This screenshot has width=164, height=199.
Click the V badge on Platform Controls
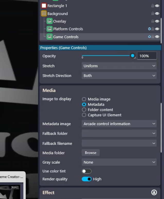[x=149, y=29]
